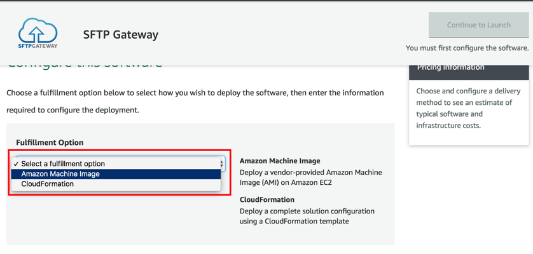Choose CloudFormation option in dropdown list
Viewport: 533px width, 254px height.
[x=116, y=184]
